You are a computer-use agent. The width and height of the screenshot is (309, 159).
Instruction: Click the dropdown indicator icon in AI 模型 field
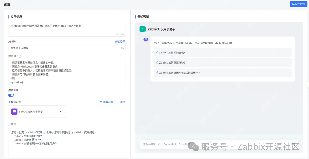pyautogui.click(x=122, y=48)
